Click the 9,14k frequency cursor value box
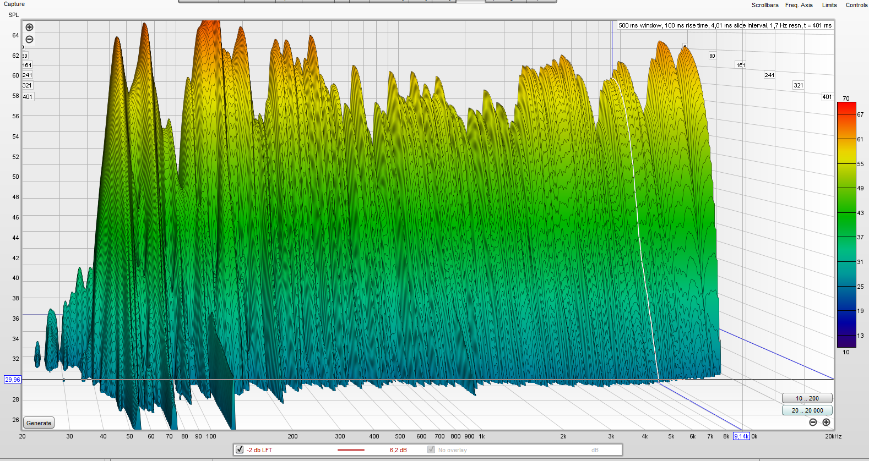This screenshot has height=461, width=869. [x=741, y=436]
